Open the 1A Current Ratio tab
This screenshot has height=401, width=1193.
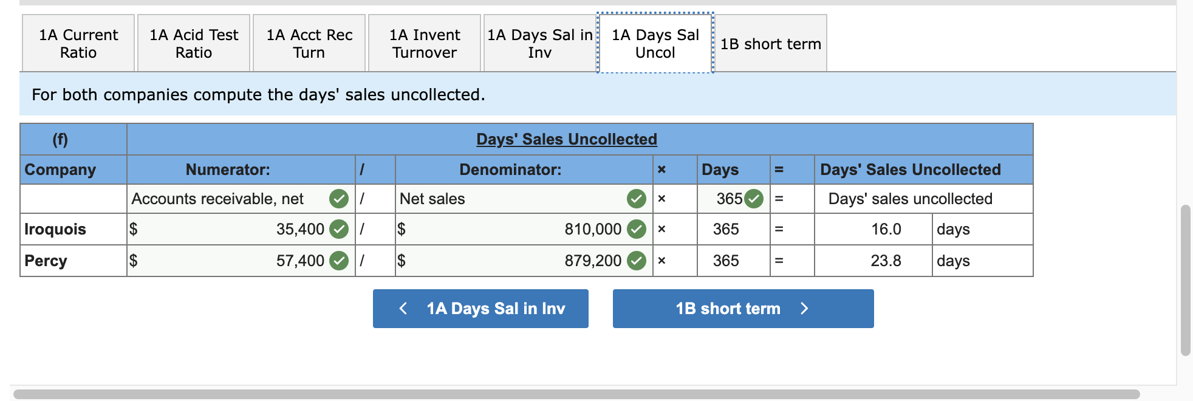point(78,43)
